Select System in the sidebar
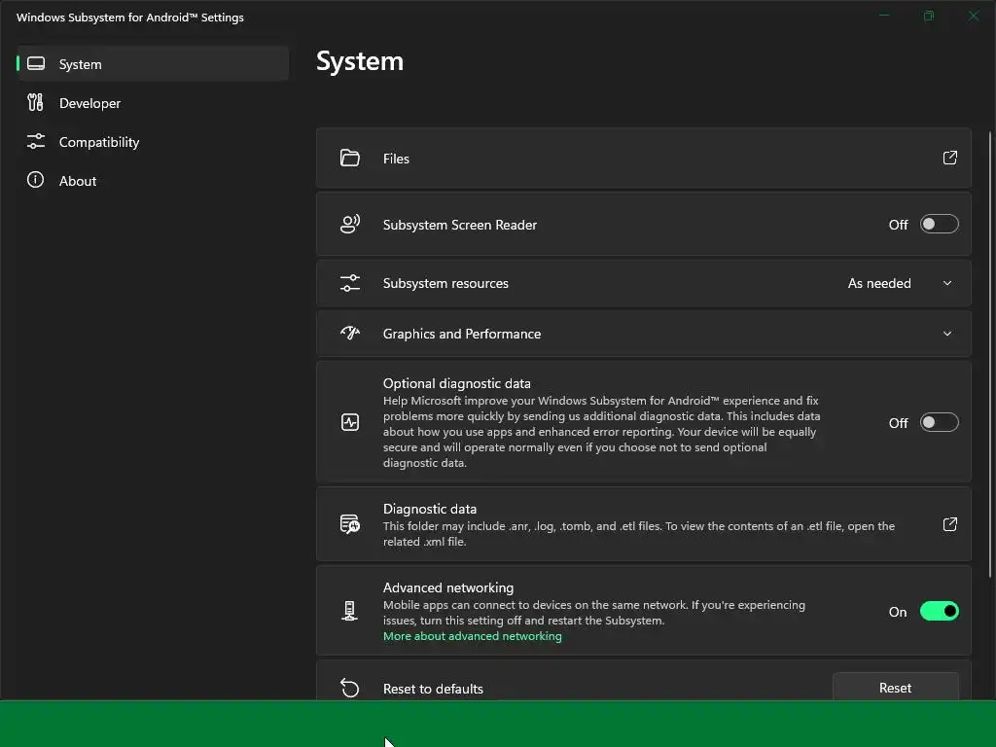The width and height of the screenshot is (996, 747). [x=153, y=63]
